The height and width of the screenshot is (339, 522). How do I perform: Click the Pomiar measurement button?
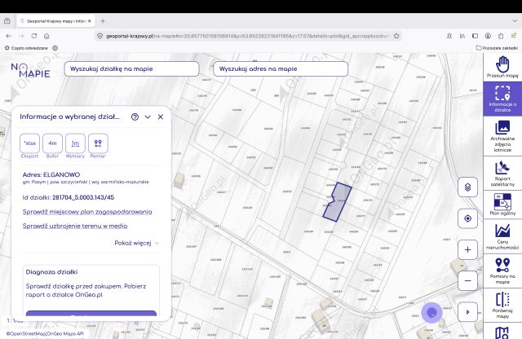coord(98,143)
